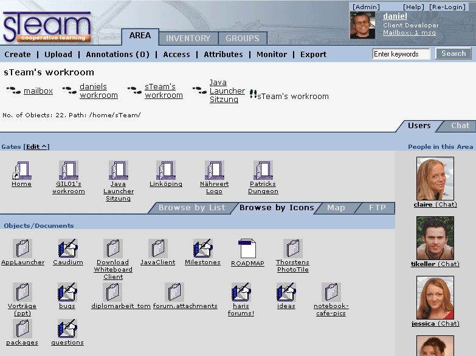Open tikeller's user photo
The width and height of the screenshot is (476, 356).
click(435, 238)
